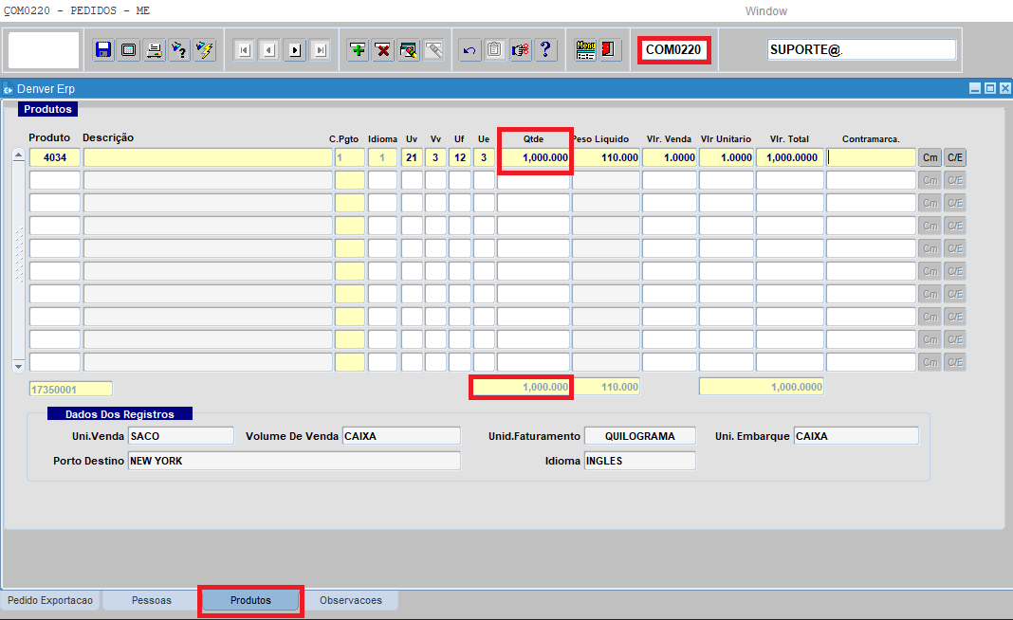The width and height of the screenshot is (1013, 620).
Task: Open the Pedido Exportacao tab
Action: [50, 600]
